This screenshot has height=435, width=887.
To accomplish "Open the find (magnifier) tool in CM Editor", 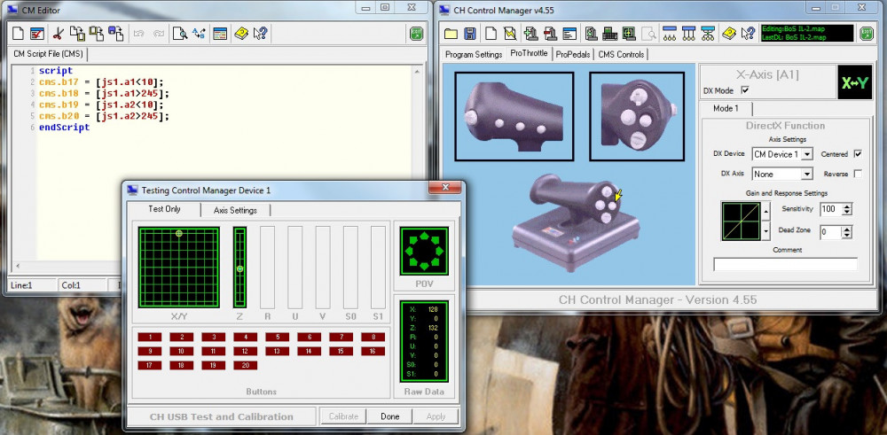I will (180, 34).
